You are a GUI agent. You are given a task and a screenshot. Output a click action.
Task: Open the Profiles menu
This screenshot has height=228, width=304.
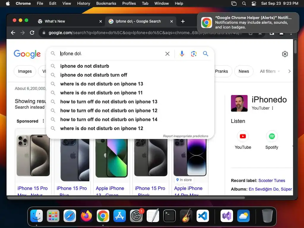point(129,4)
